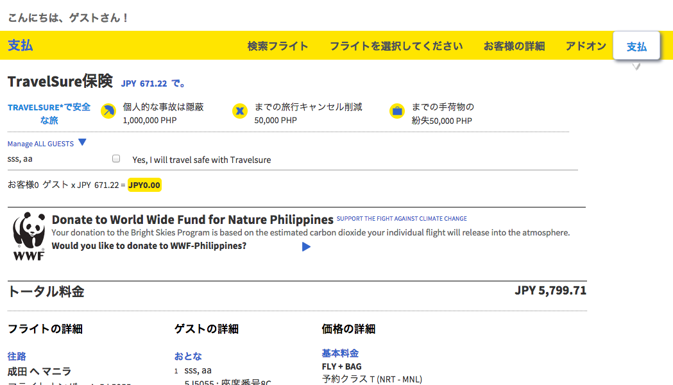Click the lost baggage suitcase icon
The height and width of the screenshot is (385, 673).
click(397, 111)
